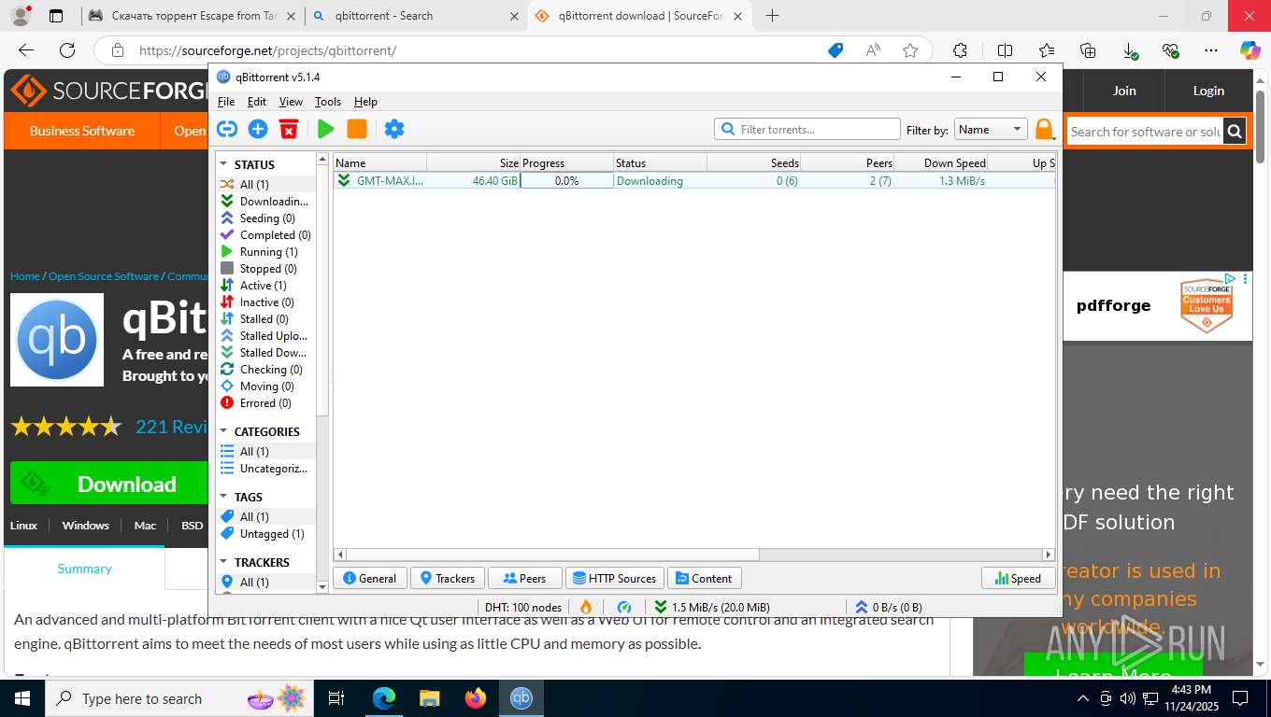Select Inactive (0) status filter
Screen dimensions: 1271x717
tap(265, 302)
